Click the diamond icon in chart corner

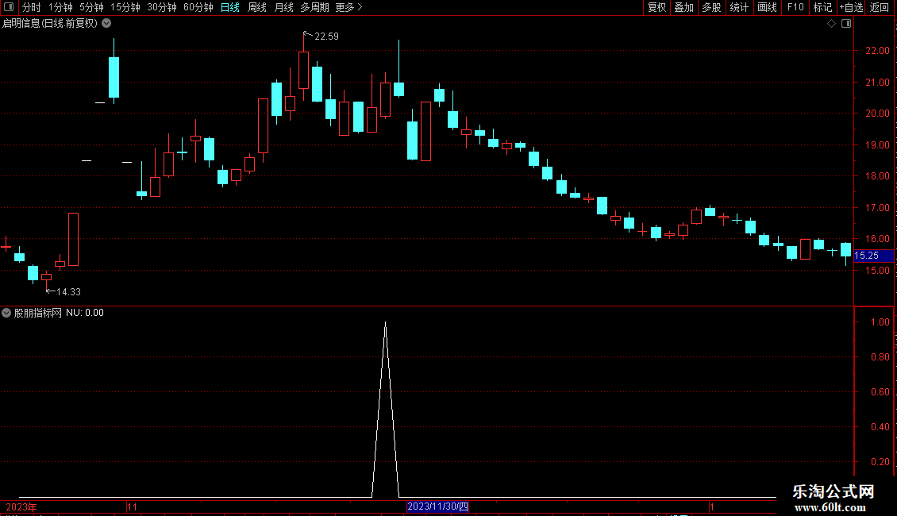point(832,24)
